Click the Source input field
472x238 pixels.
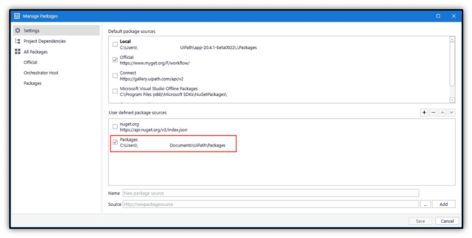point(271,204)
